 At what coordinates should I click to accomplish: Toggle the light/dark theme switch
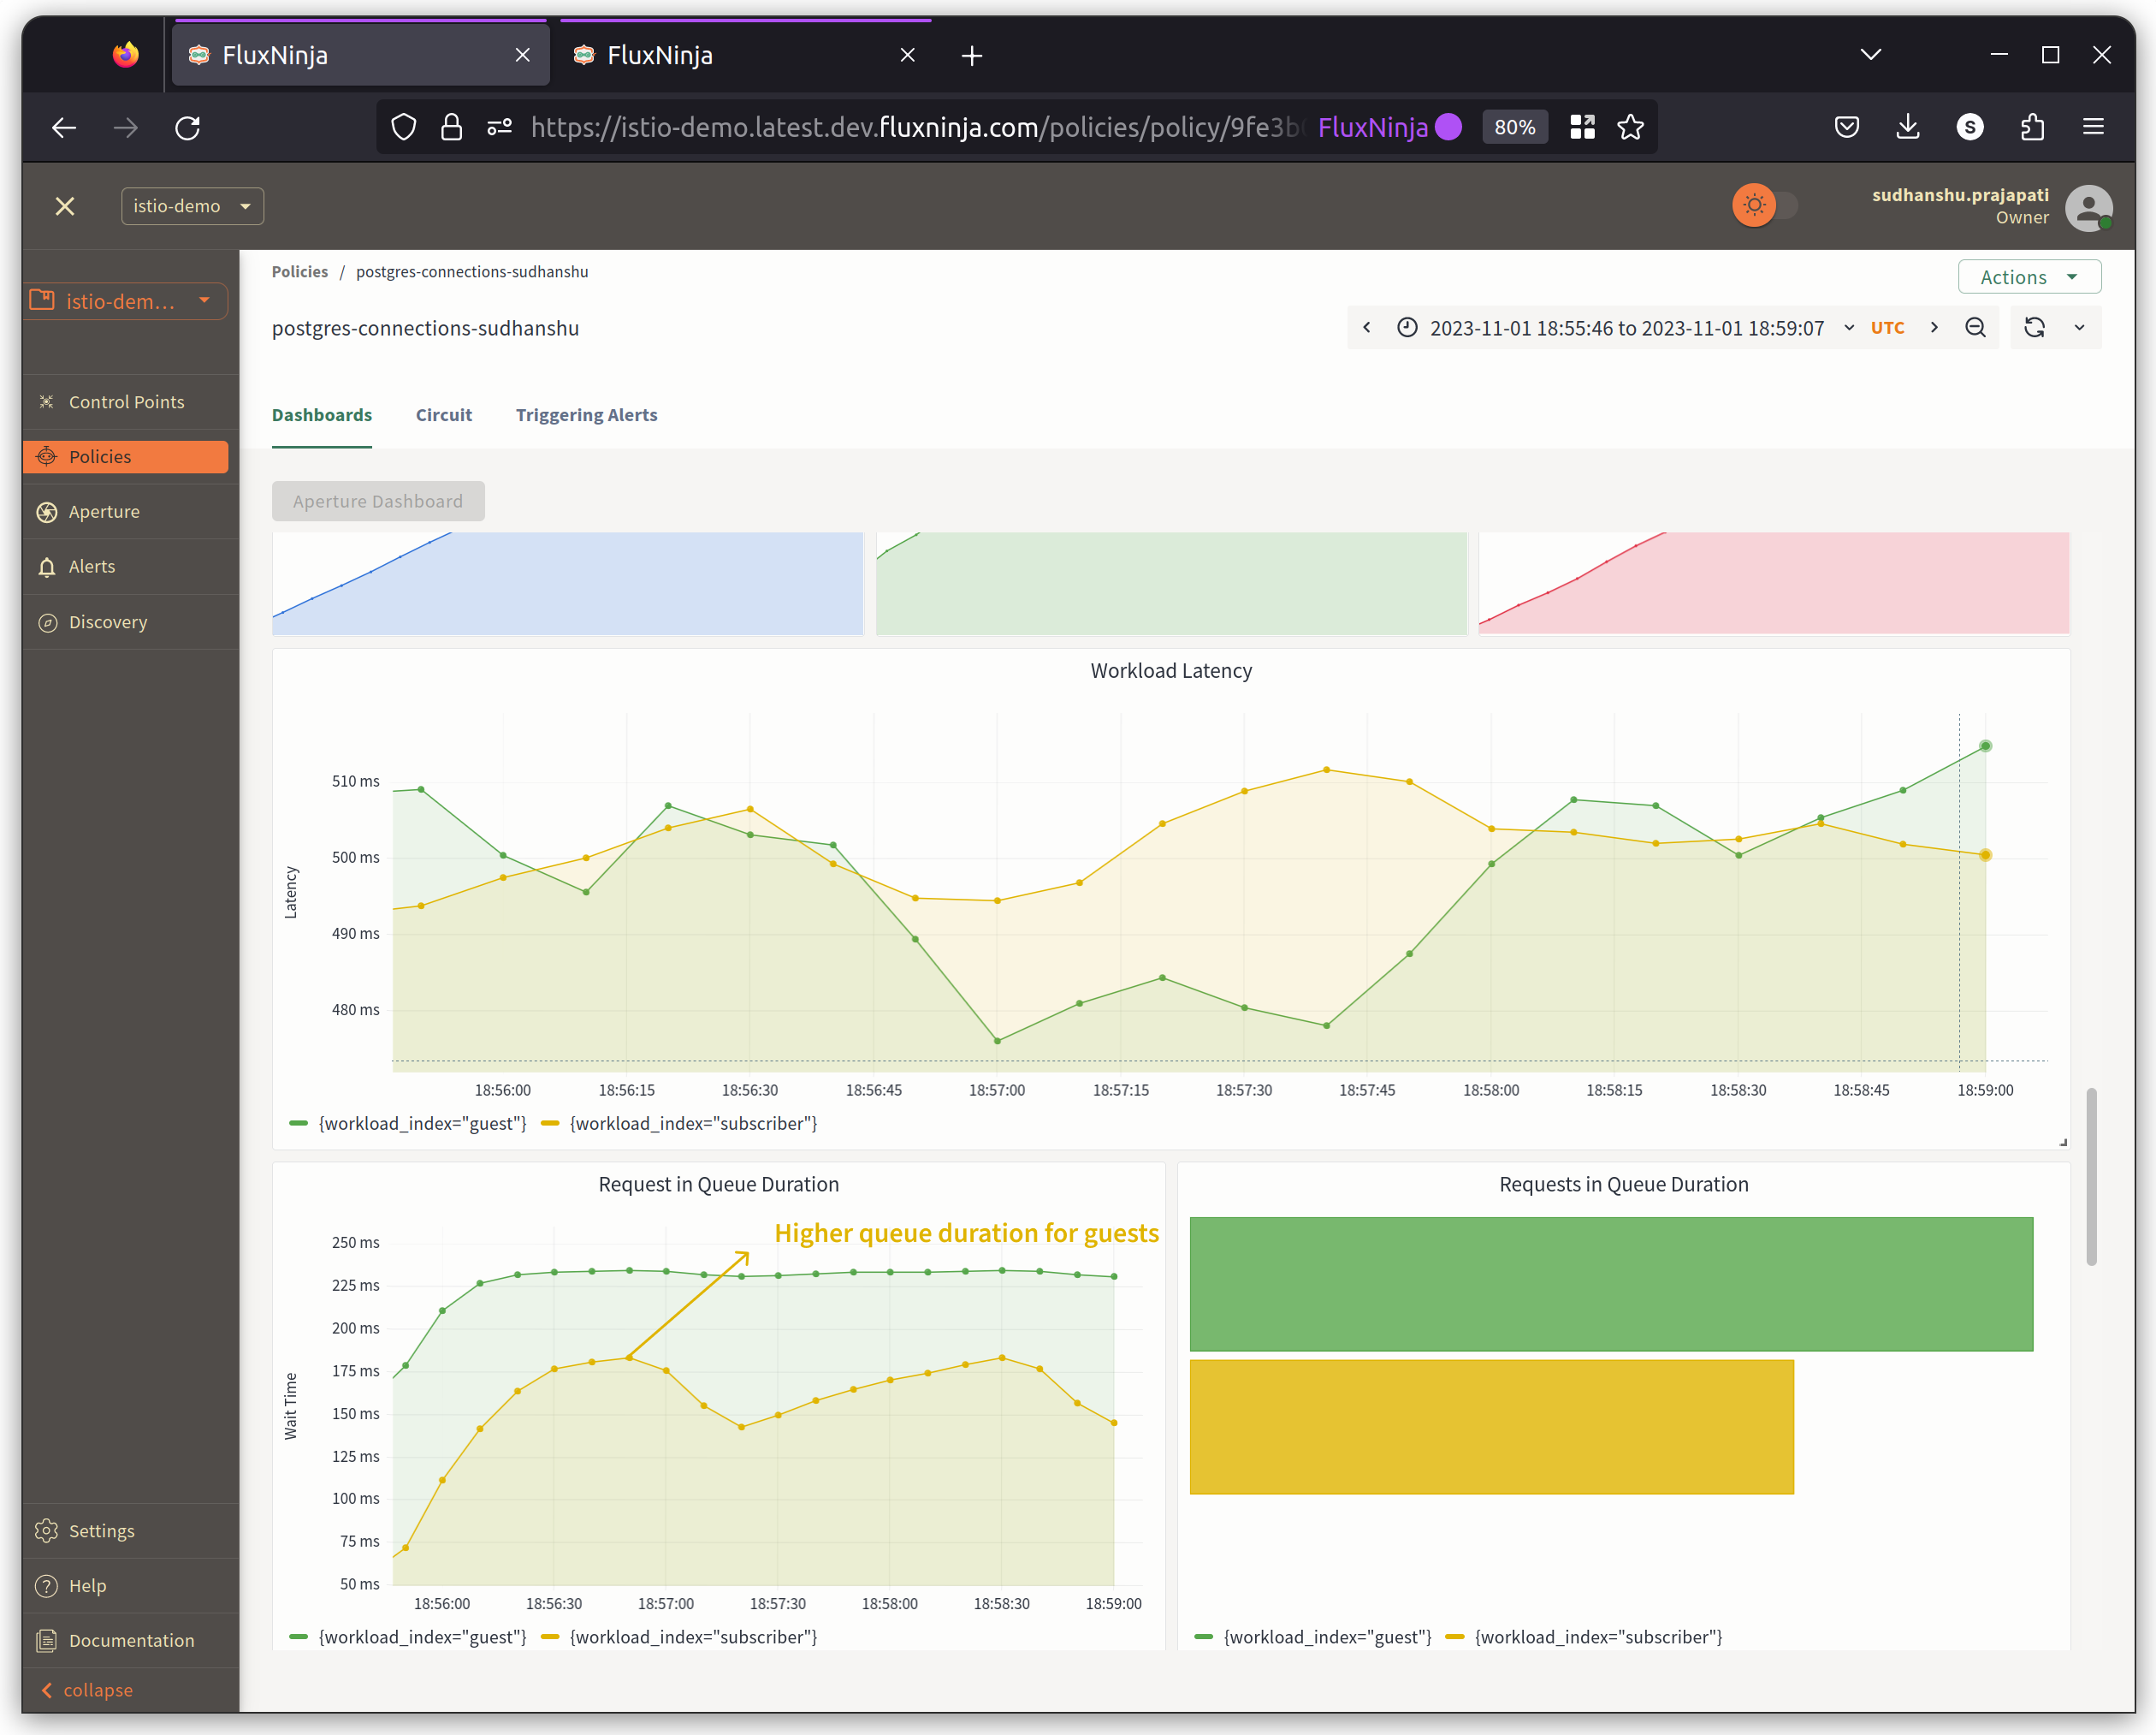[x=1765, y=205]
